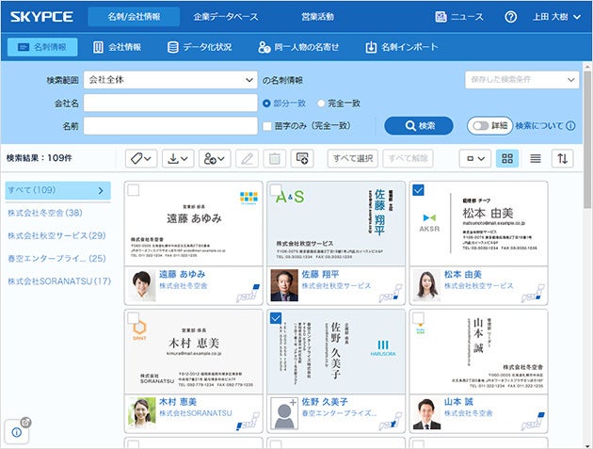Screen dimensions: 593x449
Task: Click Japan map icon on 山本 誠 card
Action: click(533, 422)
